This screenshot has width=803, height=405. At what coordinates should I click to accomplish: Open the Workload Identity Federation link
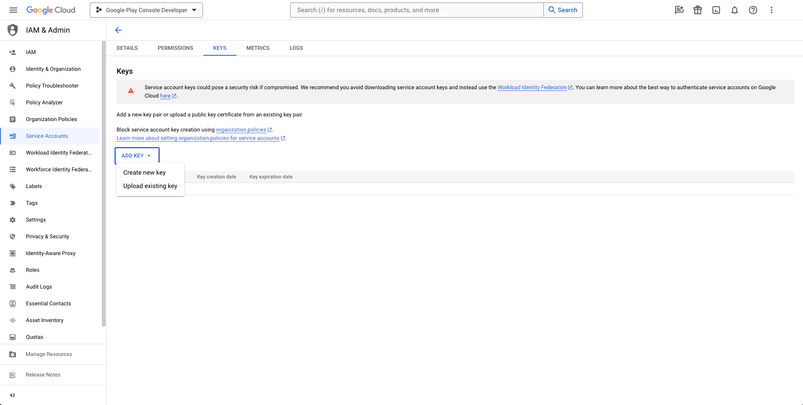tap(532, 88)
